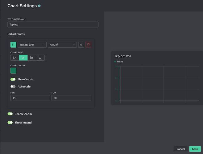Image resolution: width=203 pixels, height=154 pixels.
Task: Disable the Show Y-axis toggle
Action: tap(13, 79)
